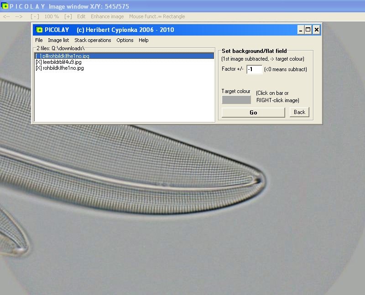Viewport: 365px width, 295px height.
Task: Open the File menu
Action: 39,40
